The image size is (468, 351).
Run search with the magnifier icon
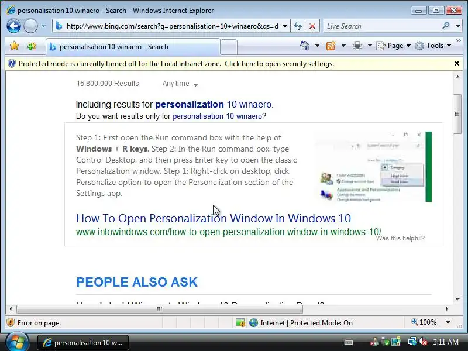click(x=446, y=26)
